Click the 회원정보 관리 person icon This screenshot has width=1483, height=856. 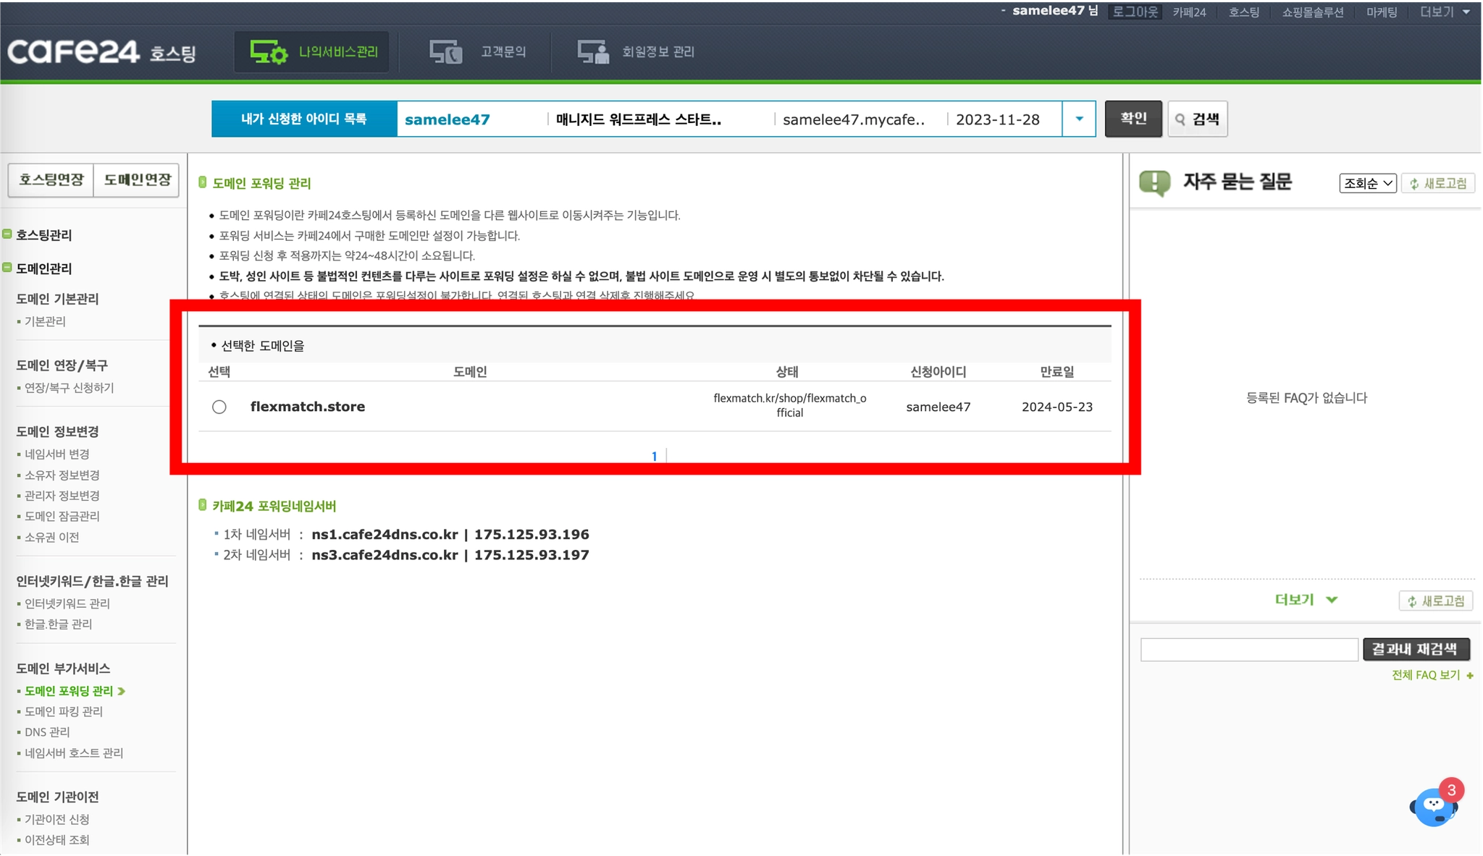[x=592, y=52]
